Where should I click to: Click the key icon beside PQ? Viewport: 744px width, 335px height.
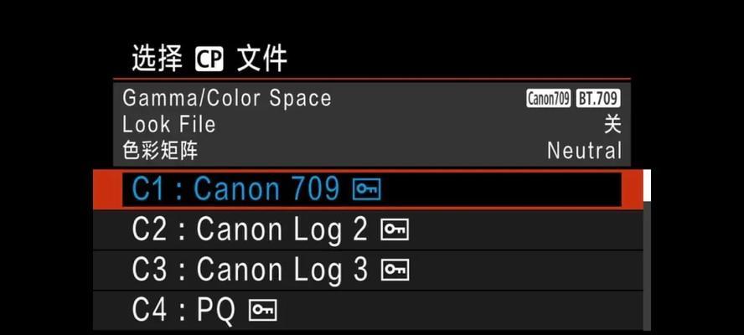pos(263,310)
